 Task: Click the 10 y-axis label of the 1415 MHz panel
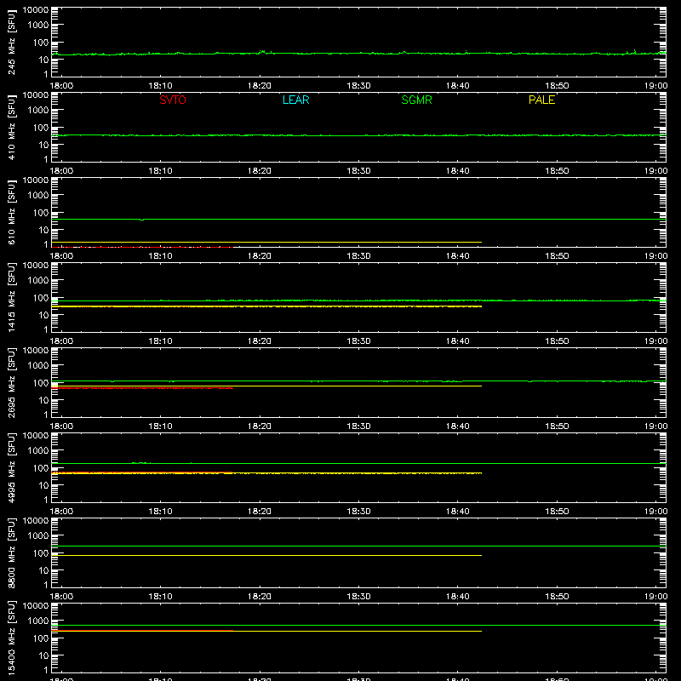click(x=43, y=315)
